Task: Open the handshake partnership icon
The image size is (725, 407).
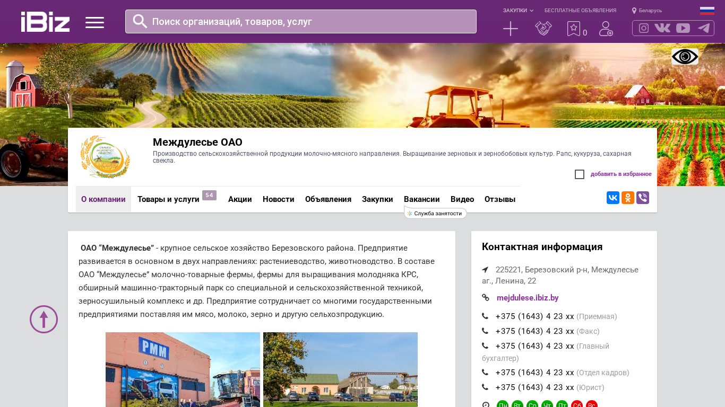Action: point(543,29)
